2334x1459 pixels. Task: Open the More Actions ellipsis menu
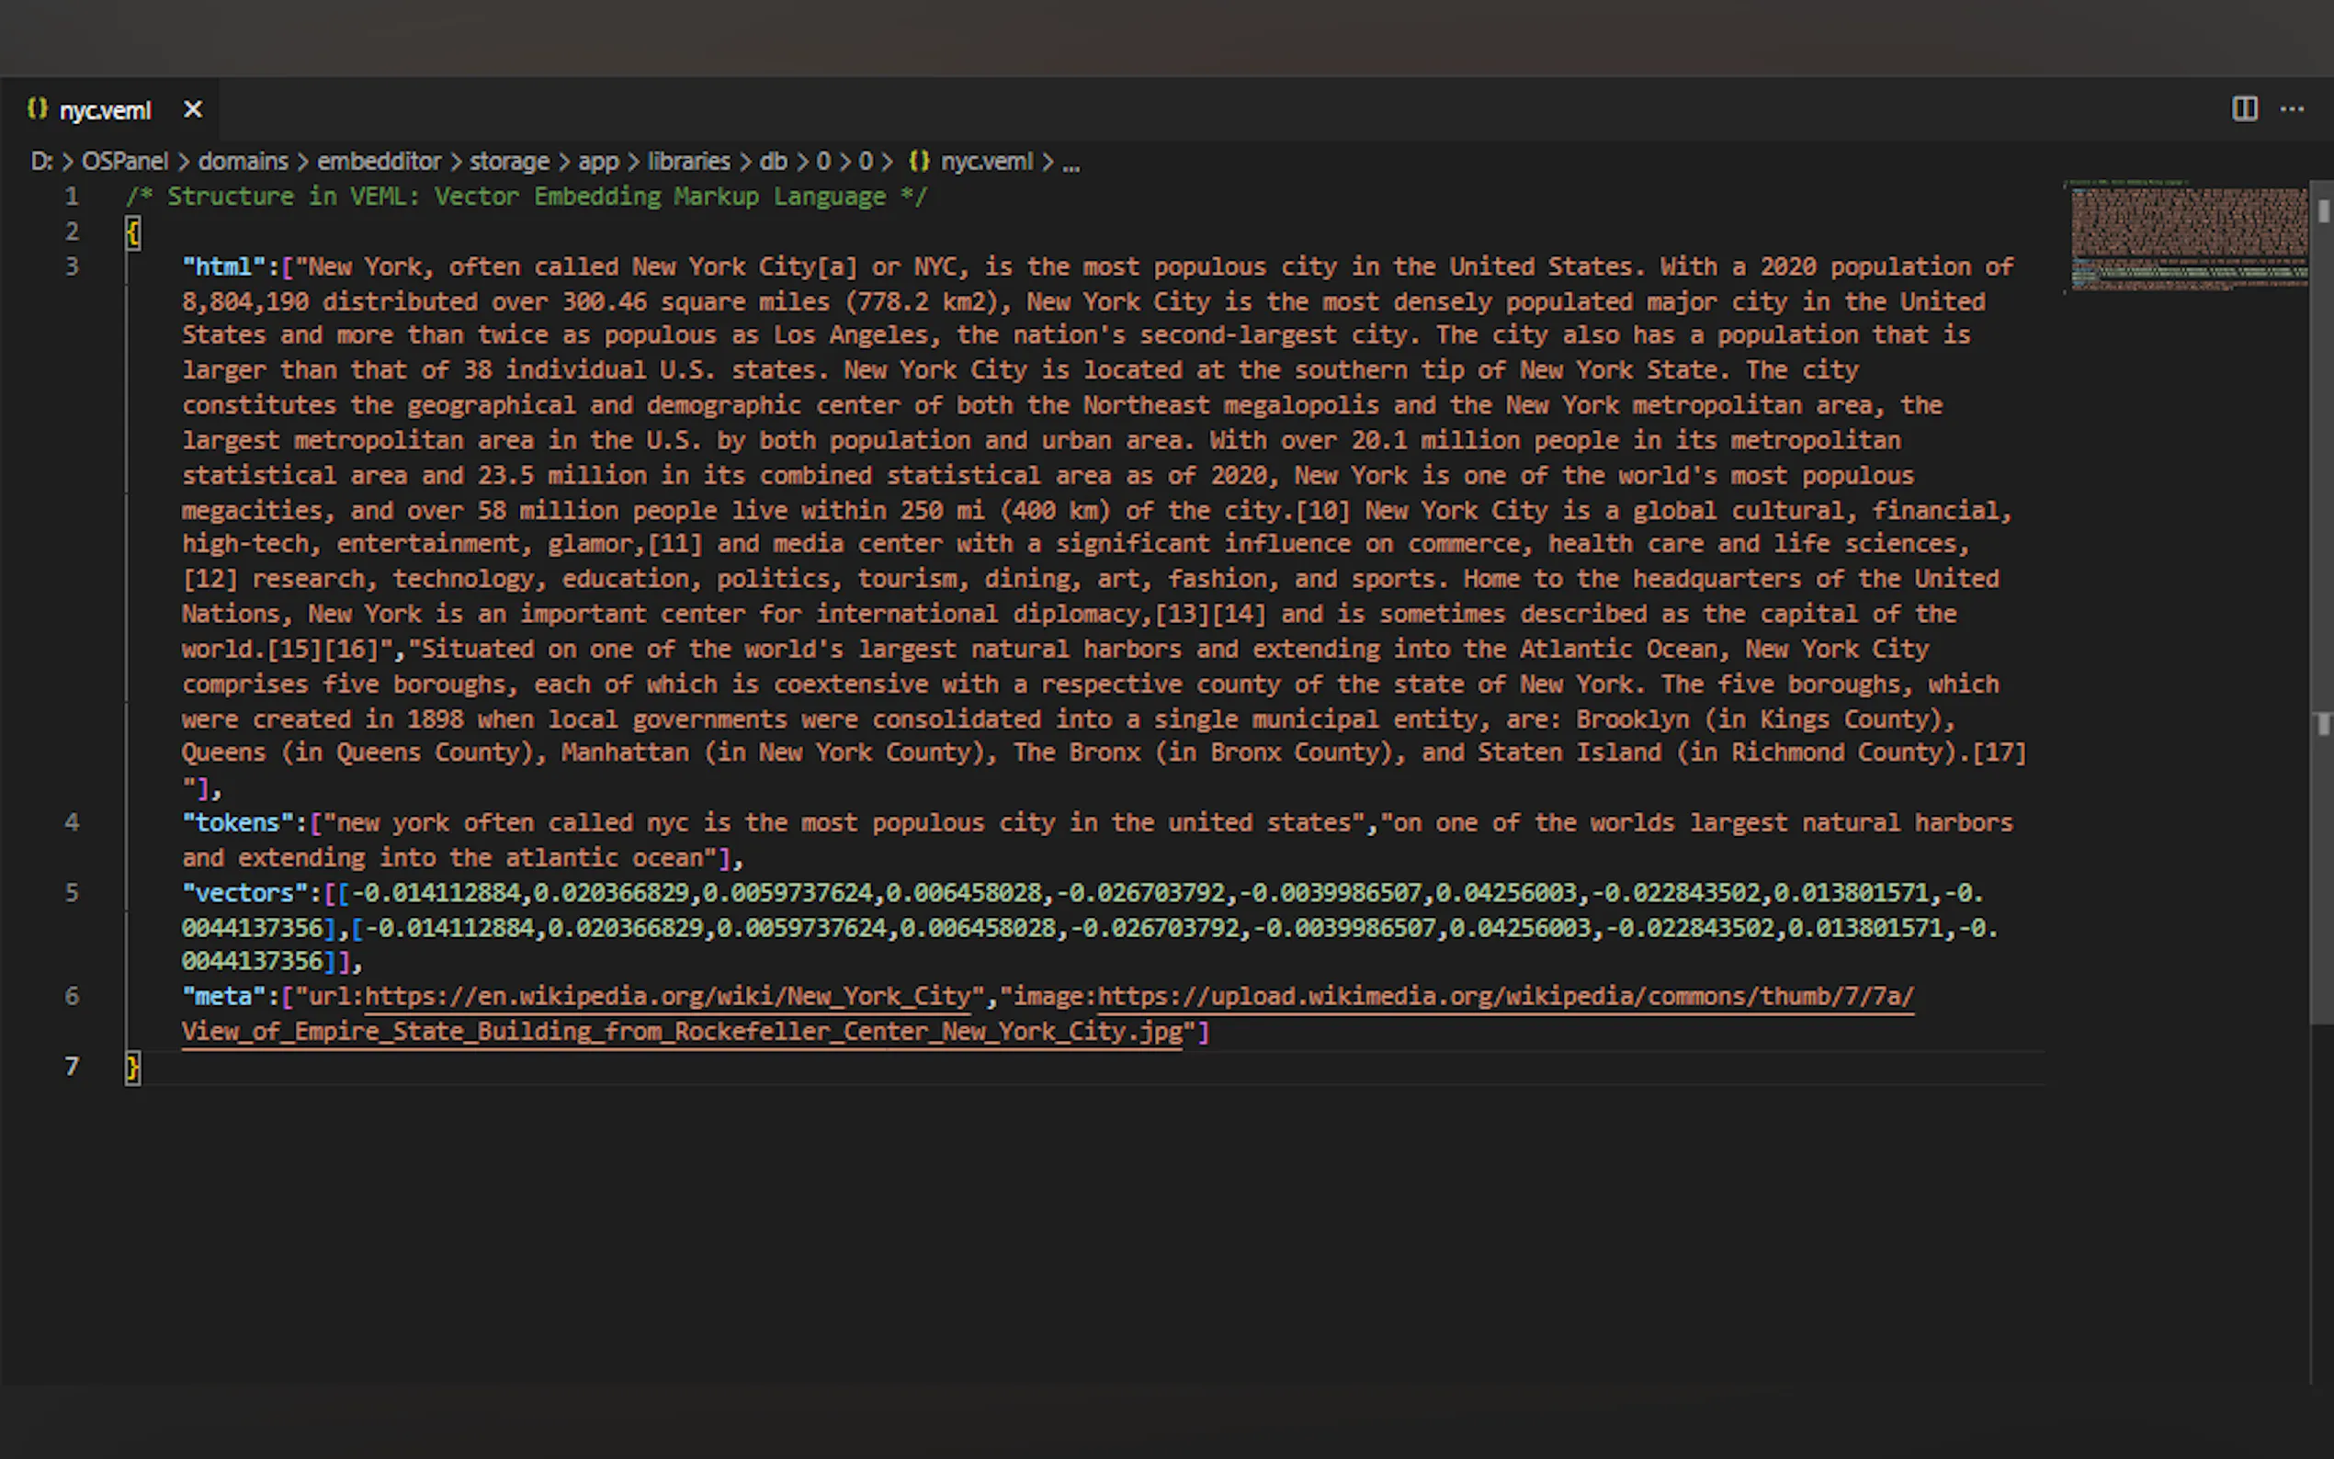pos(2292,109)
